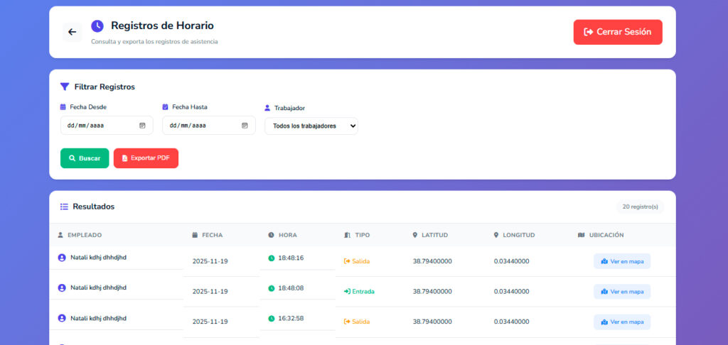Screen dimensions: 728x345
Task: Click the Fecha Hasta date input
Action: click(x=202, y=126)
